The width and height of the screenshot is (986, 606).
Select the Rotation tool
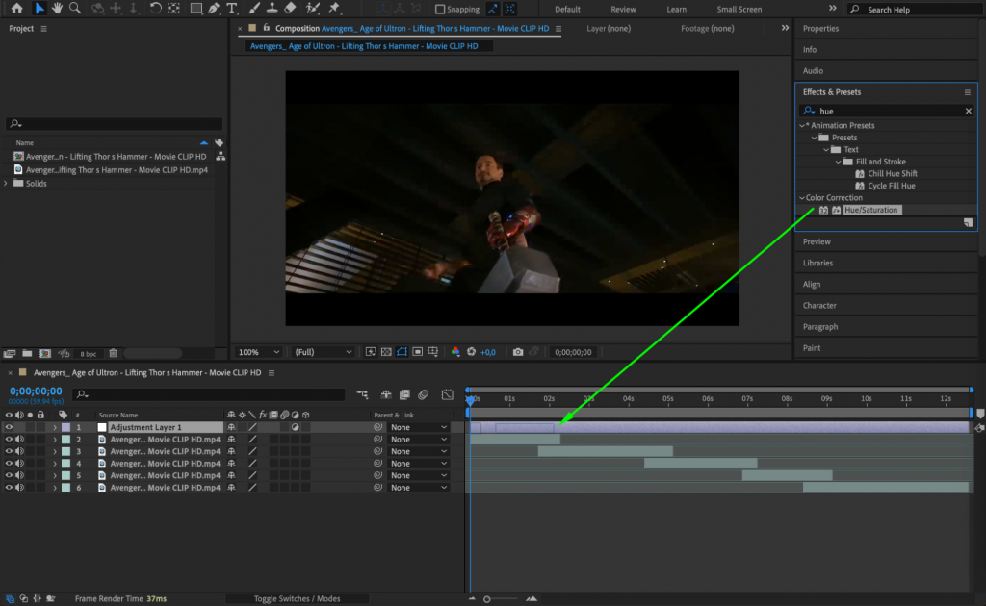pos(155,9)
